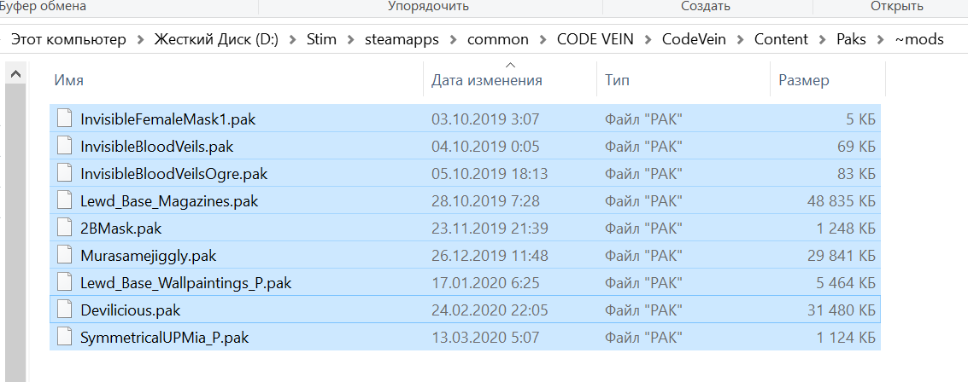Click the Murasamejiggly.pak file icon
This screenshot has height=382, width=968.
point(65,256)
